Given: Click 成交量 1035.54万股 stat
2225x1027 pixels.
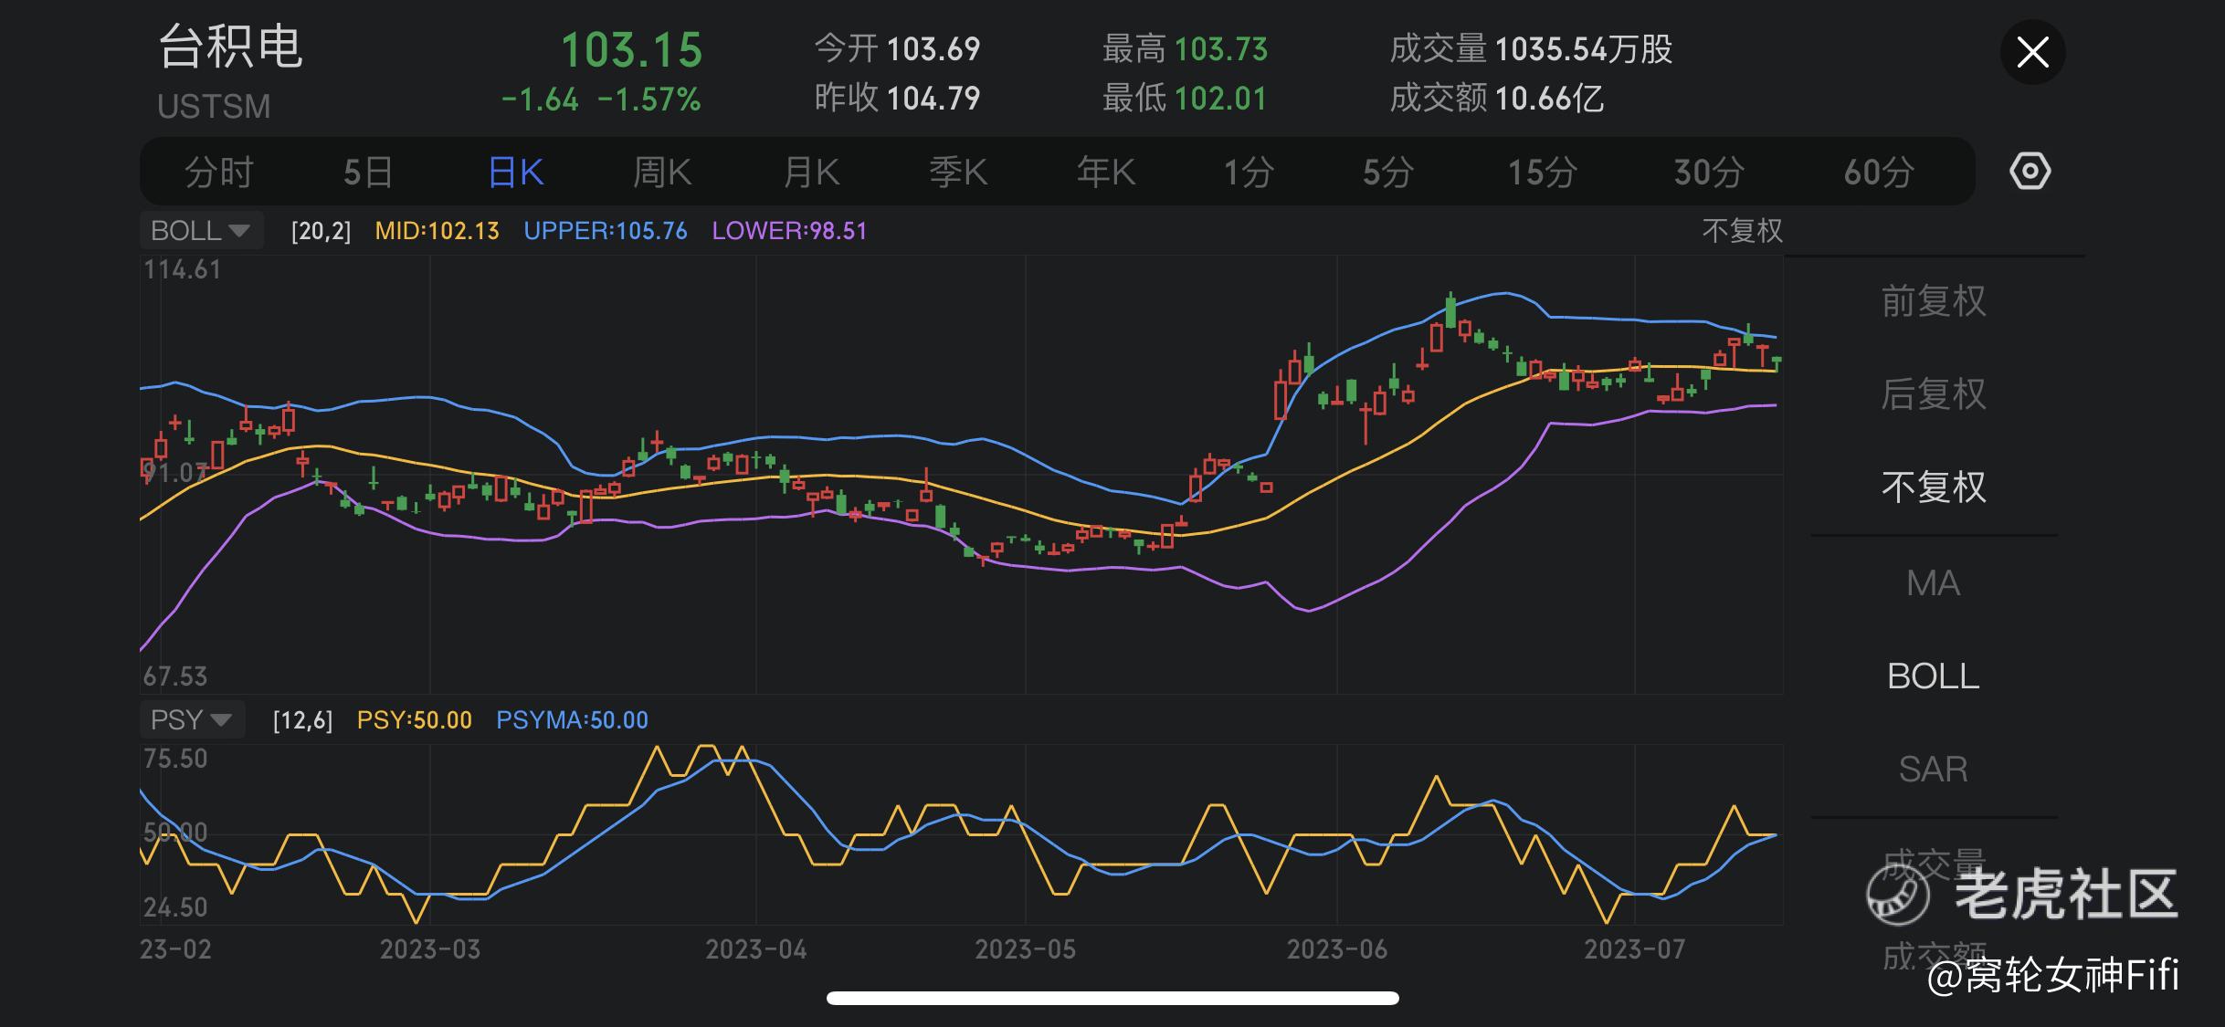Looking at the screenshot, I should (1531, 49).
